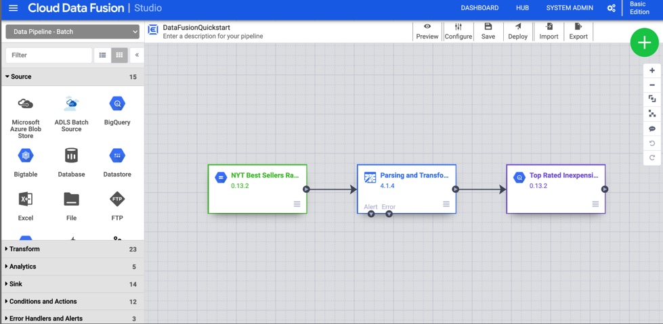Select ADLS Batch Source plugin
Screen dimensions: 663x324
(x=72, y=114)
